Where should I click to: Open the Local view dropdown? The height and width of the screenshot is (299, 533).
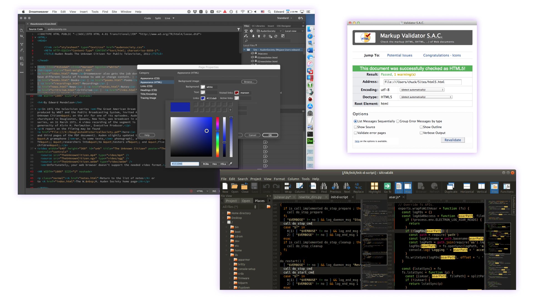(294, 31)
